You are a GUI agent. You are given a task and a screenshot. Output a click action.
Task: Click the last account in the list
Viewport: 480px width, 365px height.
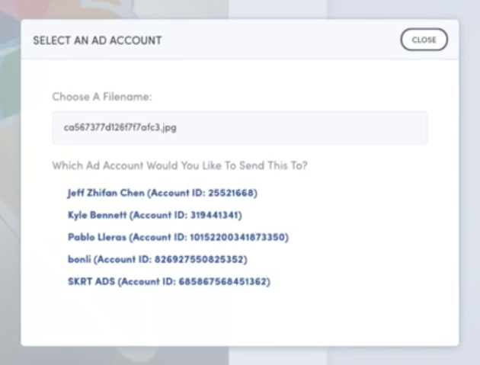[x=169, y=281]
